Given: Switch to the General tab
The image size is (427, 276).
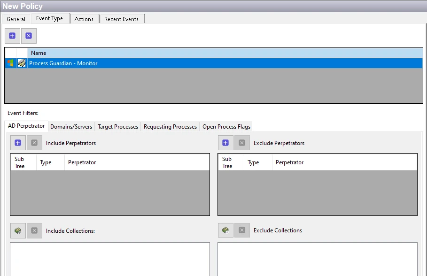Looking at the screenshot, I should click(x=16, y=19).
